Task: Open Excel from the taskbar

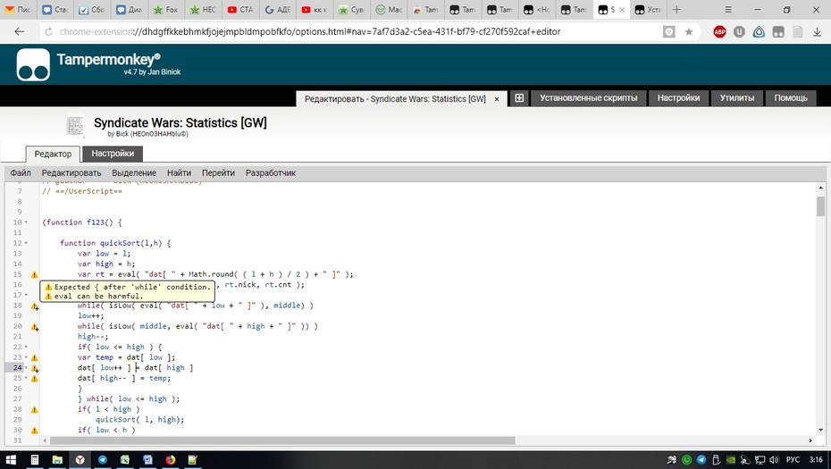Action: click(125, 459)
